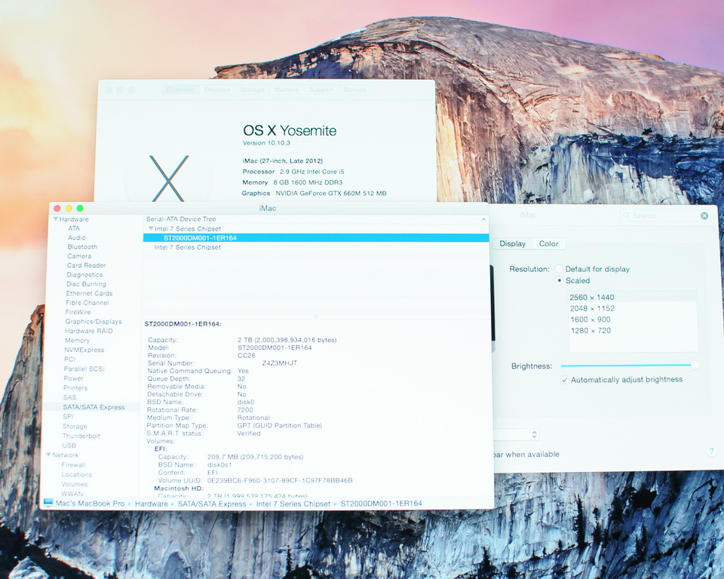The width and height of the screenshot is (724, 579).
Task: Collapse first Intel 7 Series Chipset node
Action: [151, 228]
